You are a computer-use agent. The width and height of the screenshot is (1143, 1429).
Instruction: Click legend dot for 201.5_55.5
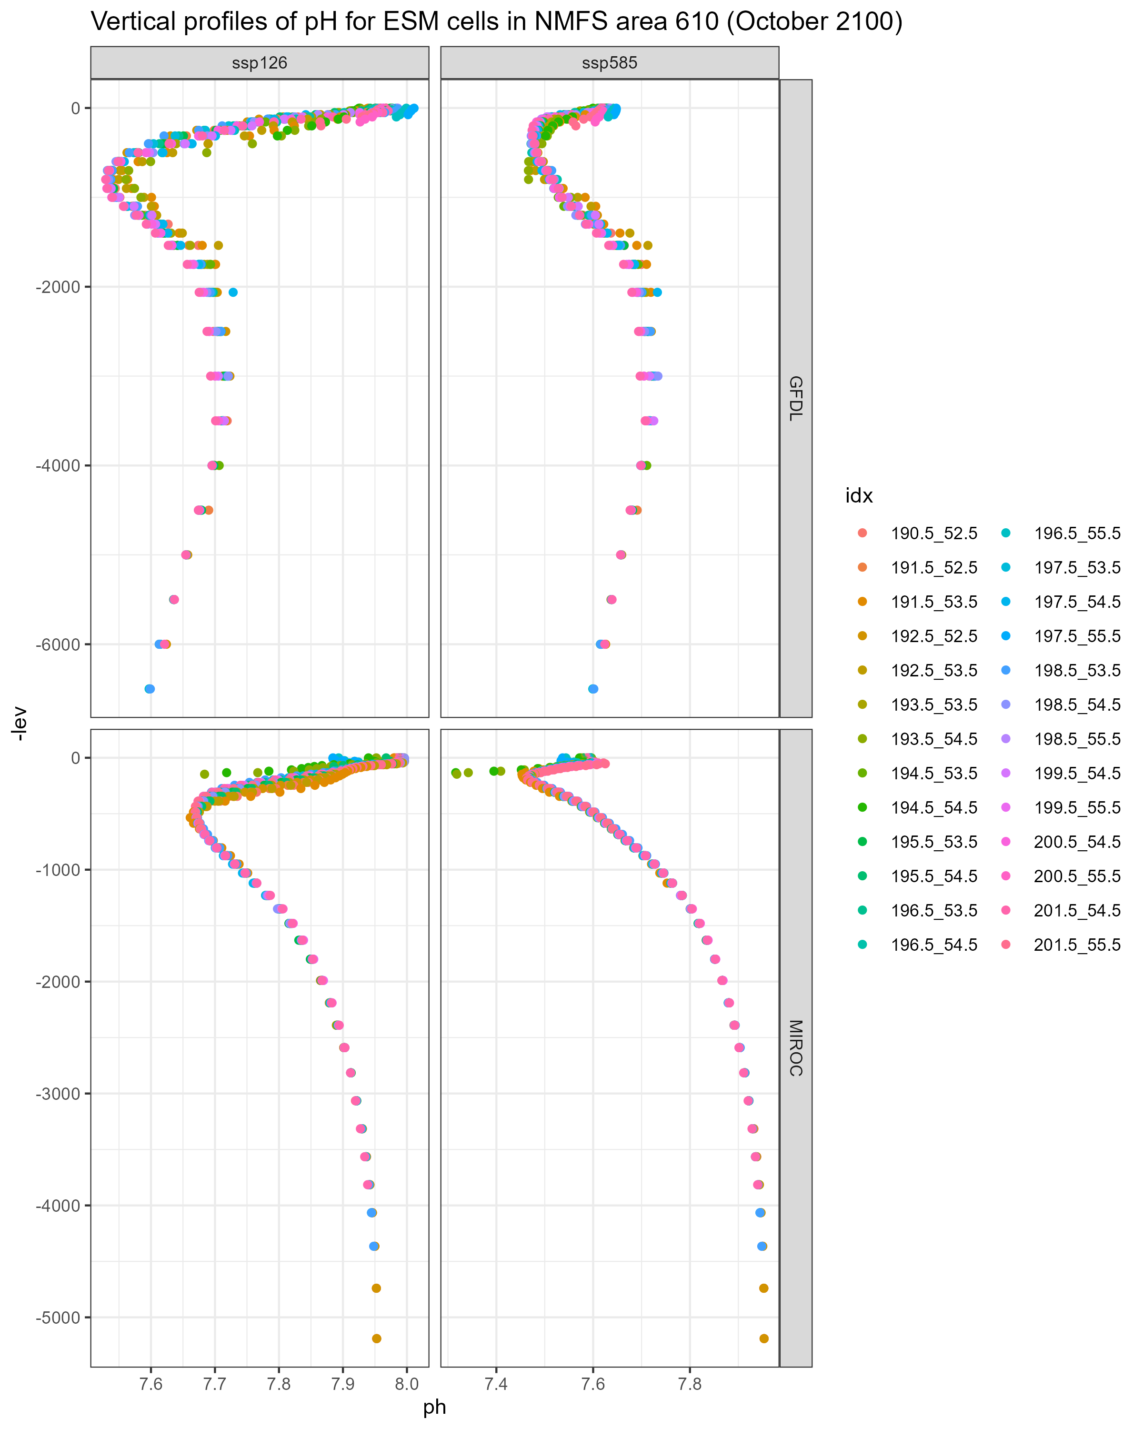1005,944
